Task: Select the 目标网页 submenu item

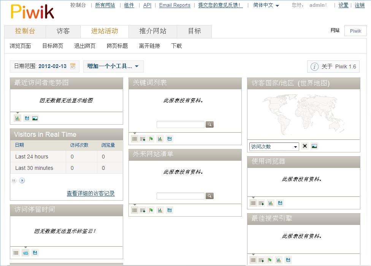Action: click(x=53, y=46)
